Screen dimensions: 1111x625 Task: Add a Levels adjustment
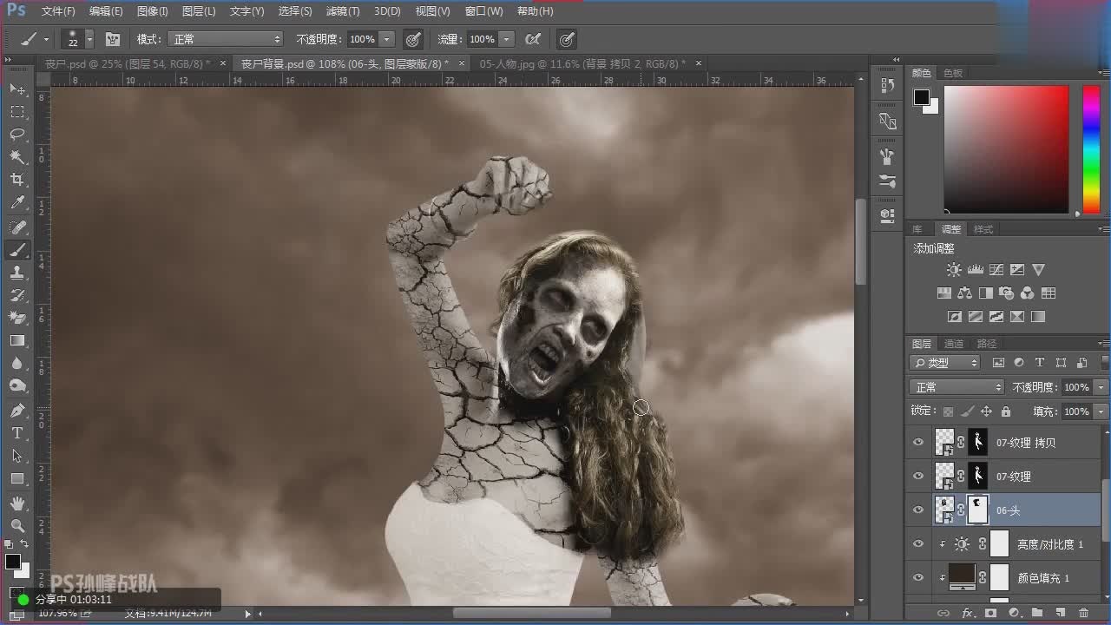tap(975, 270)
